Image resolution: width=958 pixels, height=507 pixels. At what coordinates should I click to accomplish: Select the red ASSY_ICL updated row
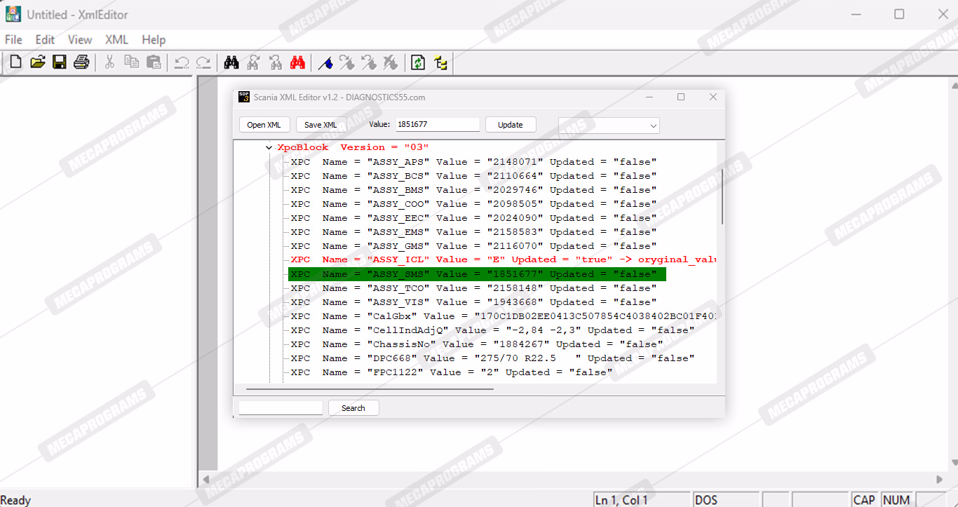[503, 259]
